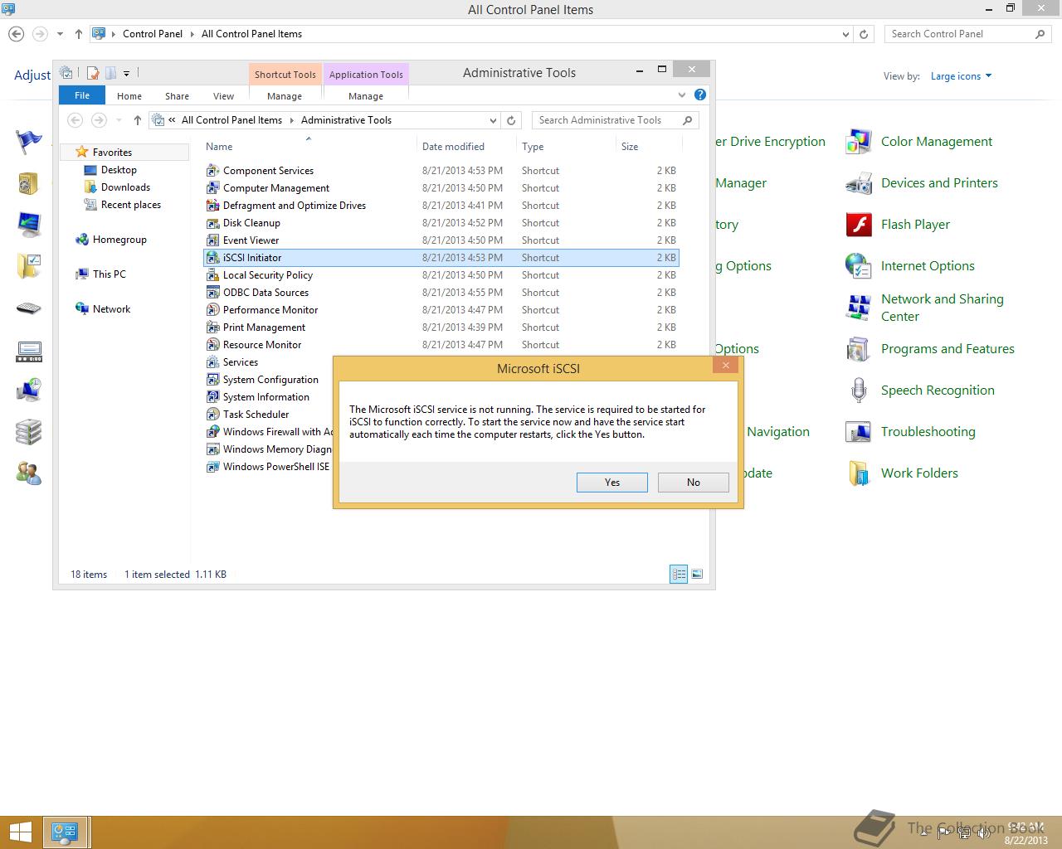The width and height of the screenshot is (1062, 849).
Task: Select Local Security Policy icon
Action: pos(212,275)
